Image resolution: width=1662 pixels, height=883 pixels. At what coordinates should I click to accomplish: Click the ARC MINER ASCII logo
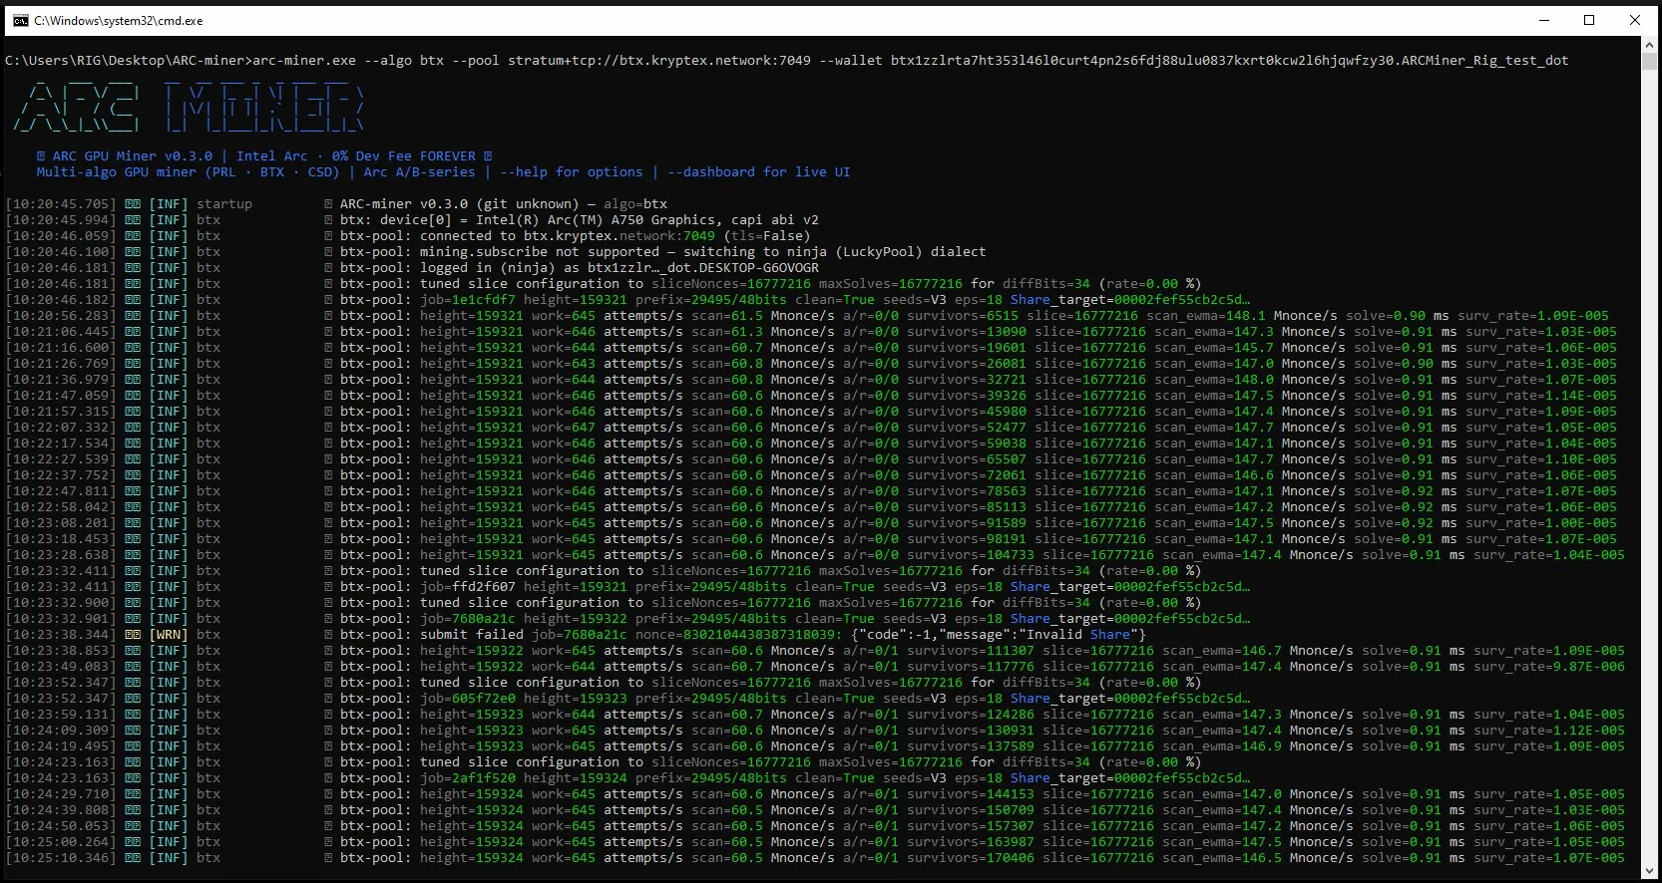[190, 108]
